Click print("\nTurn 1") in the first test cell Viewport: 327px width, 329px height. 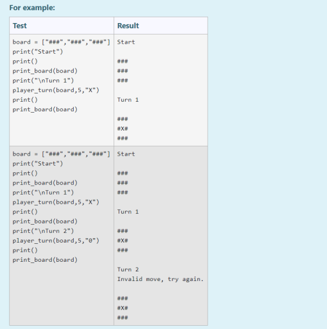43,81
